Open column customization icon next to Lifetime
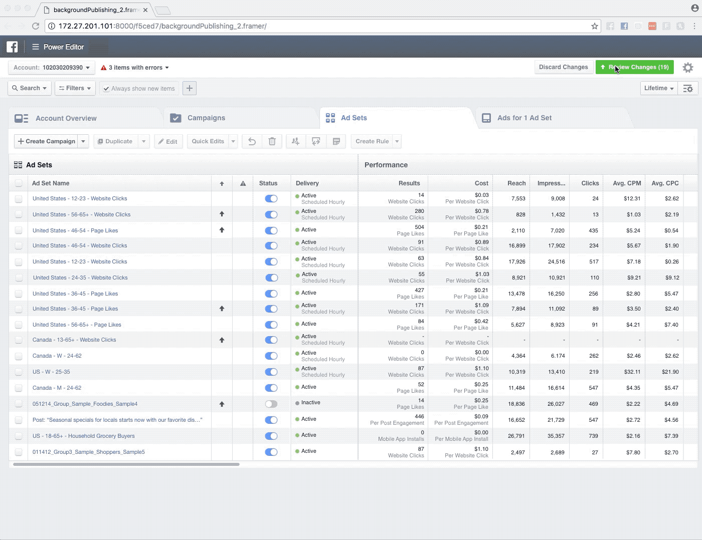 [x=688, y=88]
